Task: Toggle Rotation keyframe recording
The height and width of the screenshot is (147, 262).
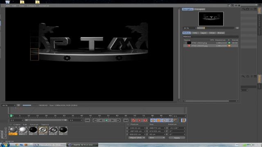Action: 164,120
